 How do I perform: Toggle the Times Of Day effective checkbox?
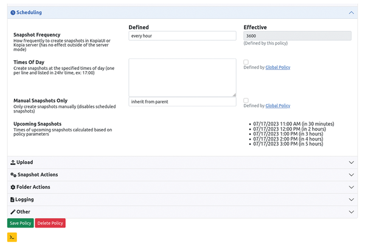click(x=246, y=62)
